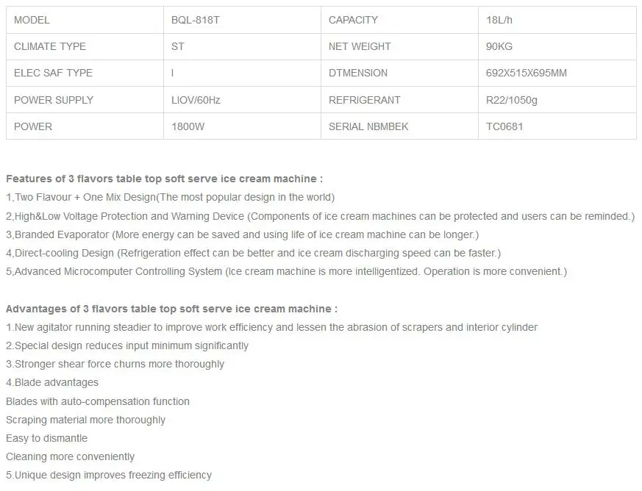
Task: Click the Branded Evaporator feature line
Action: click(243, 234)
